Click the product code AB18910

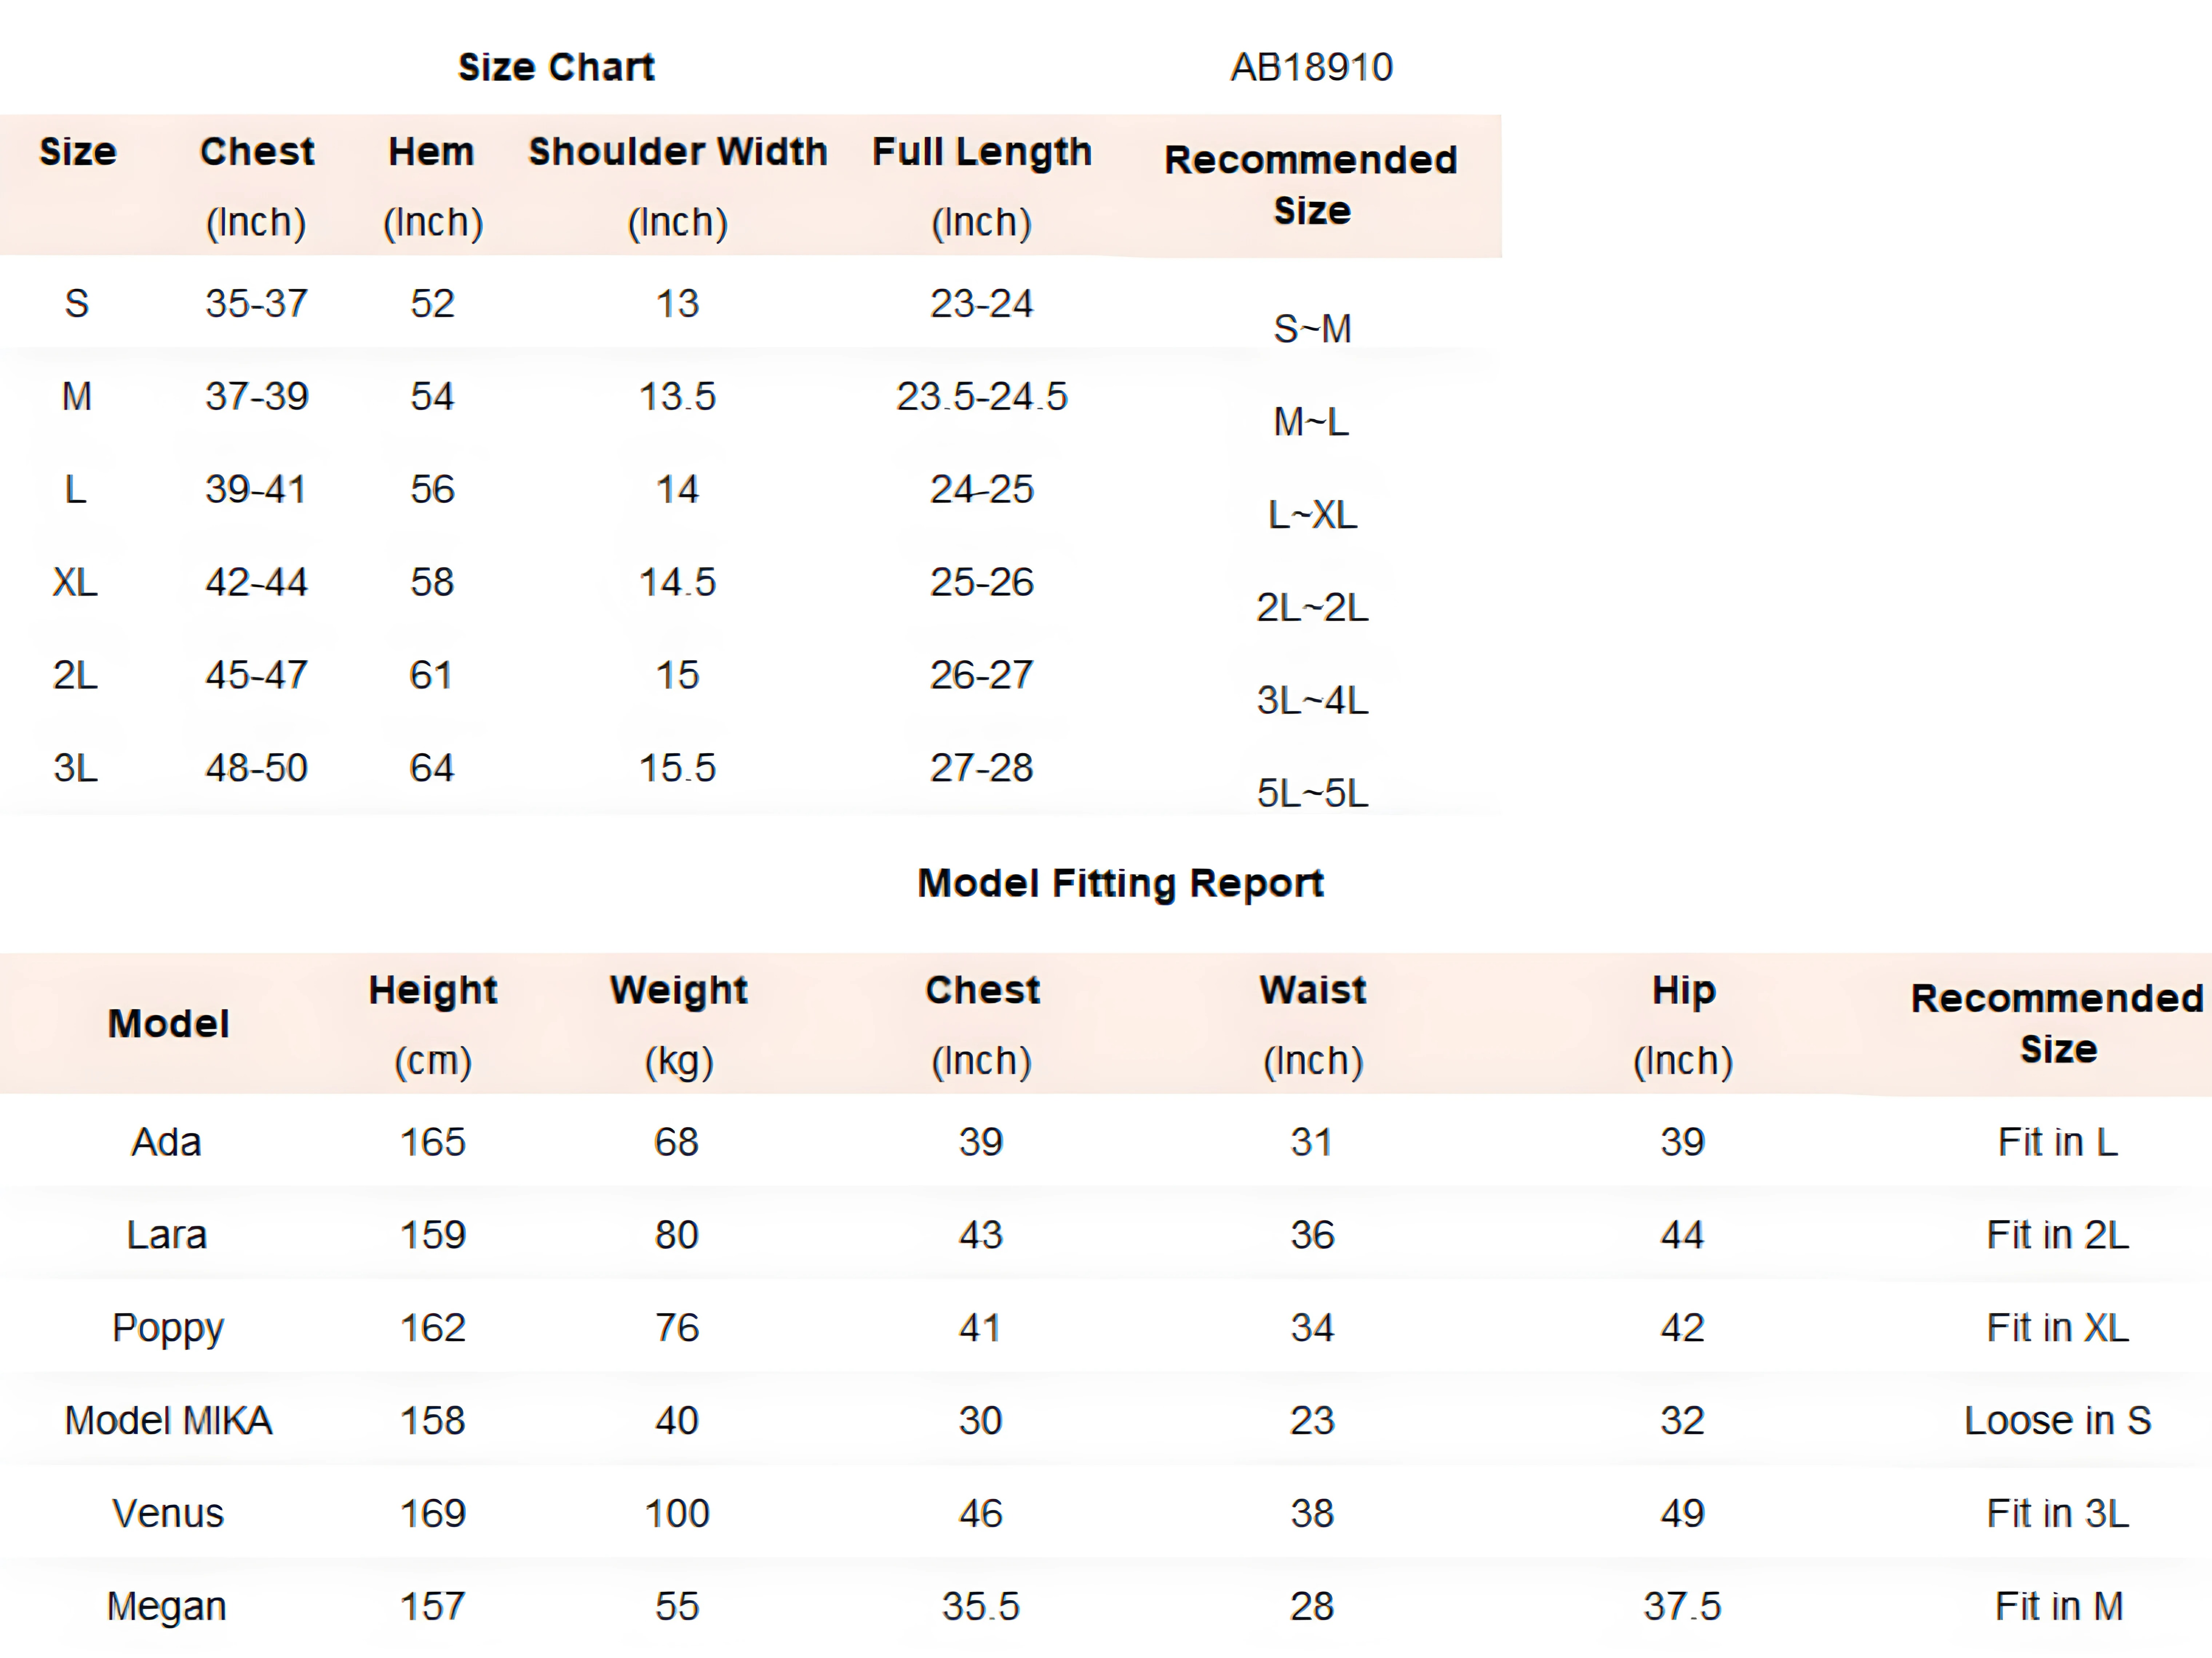tap(1311, 67)
